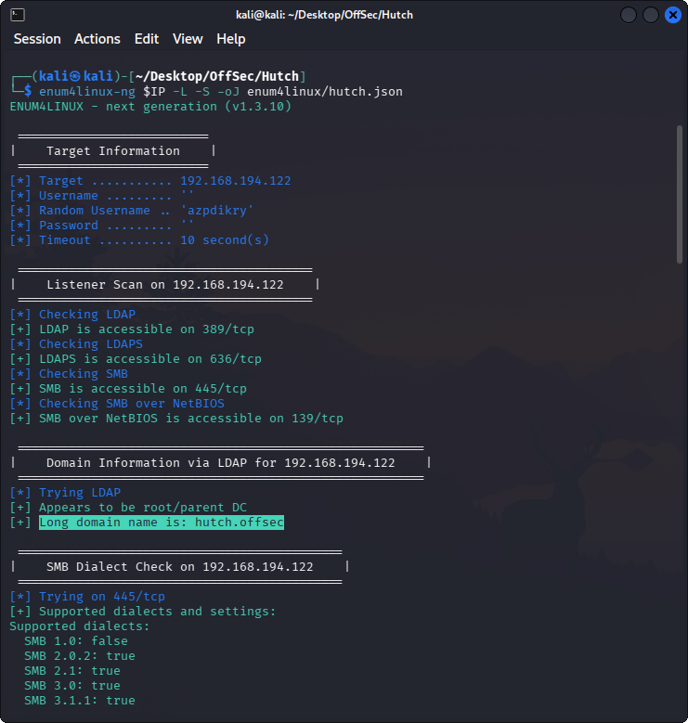Click the terminal icon in the title bar
Image resolution: width=688 pixels, height=723 pixels.
[18, 15]
